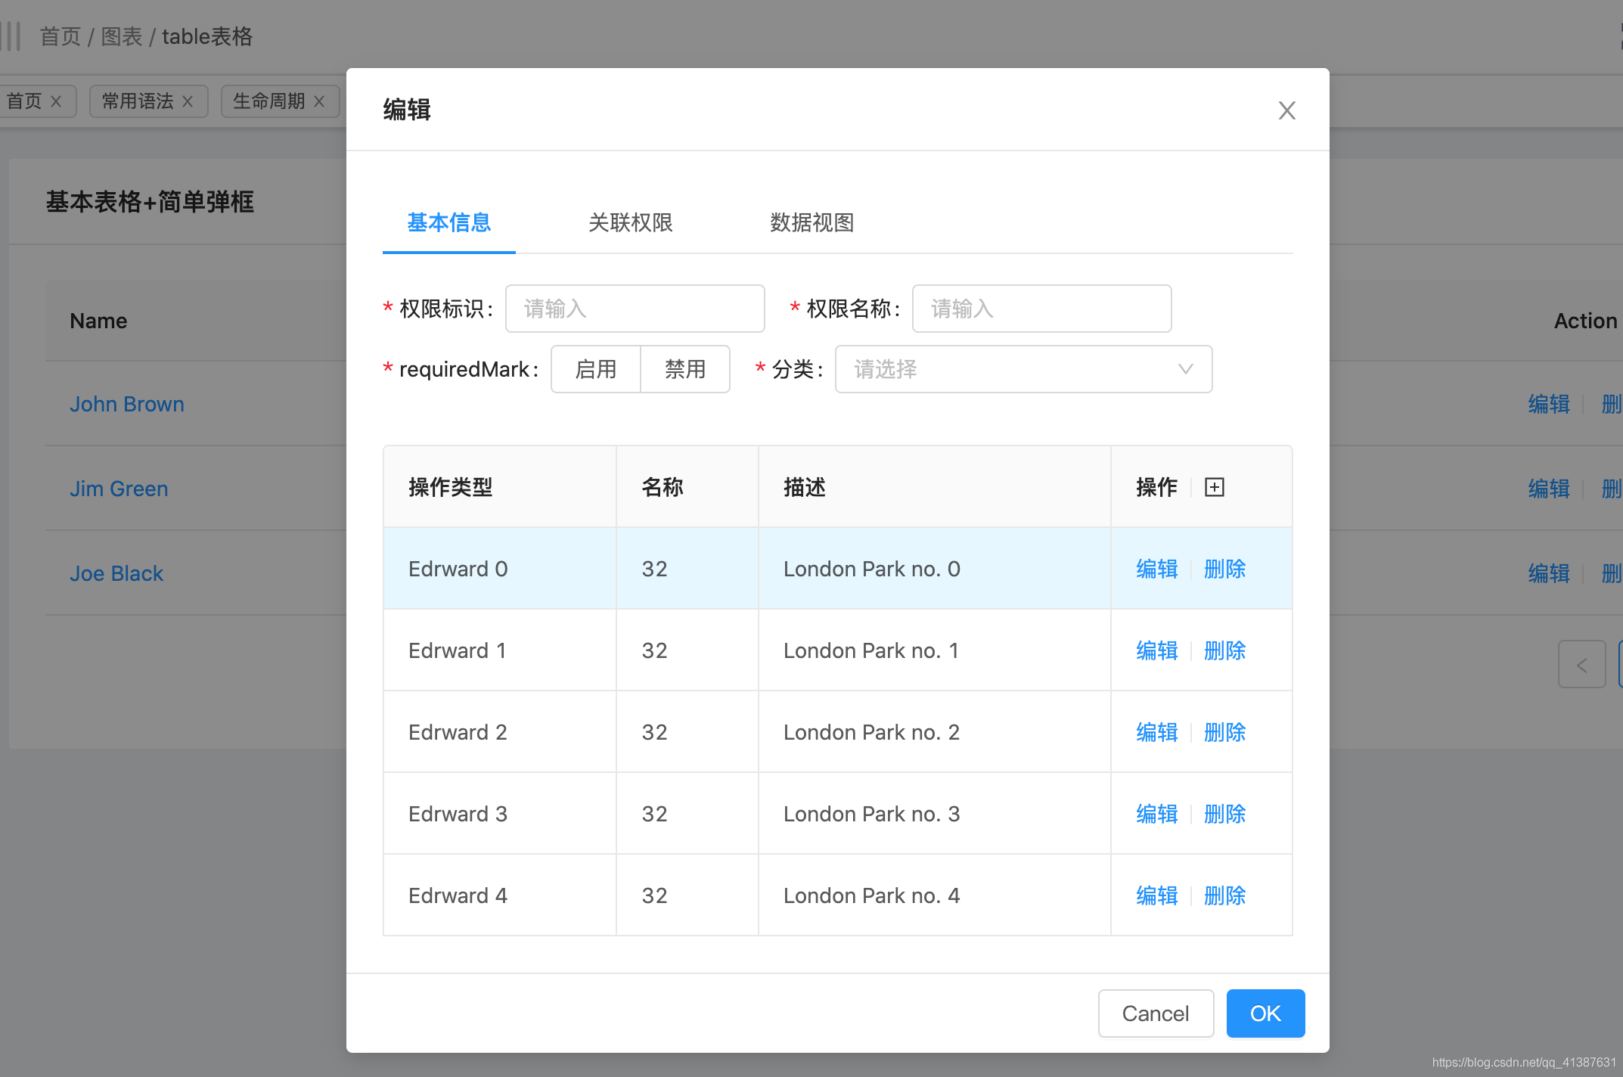Open the John Brown link
This screenshot has height=1077, width=1623.
(126, 404)
